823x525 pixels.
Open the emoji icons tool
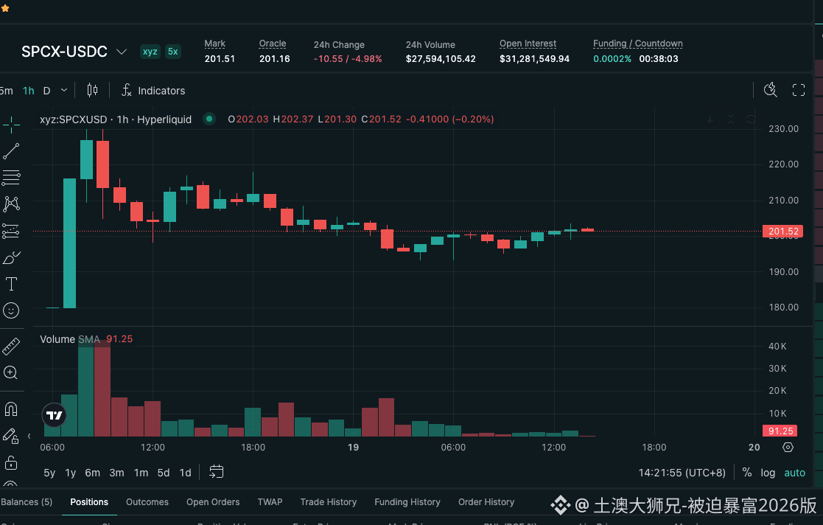pos(11,310)
